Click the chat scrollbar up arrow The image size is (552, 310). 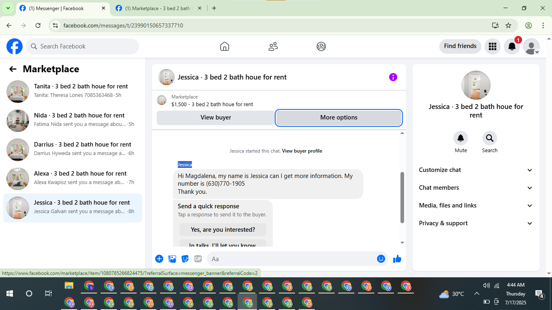pyautogui.click(x=402, y=133)
